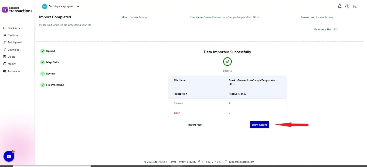Click Receive Money value in summary card
This screenshot has height=167, width=367.
pyautogui.click(x=237, y=94)
